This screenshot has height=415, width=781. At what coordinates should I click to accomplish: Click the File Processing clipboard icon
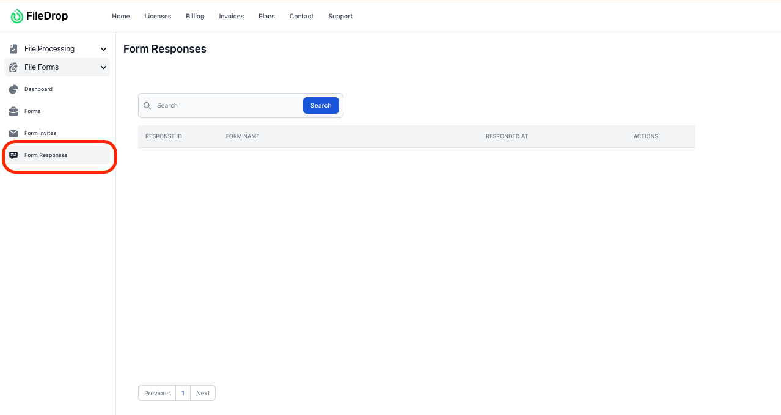tap(13, 49)
